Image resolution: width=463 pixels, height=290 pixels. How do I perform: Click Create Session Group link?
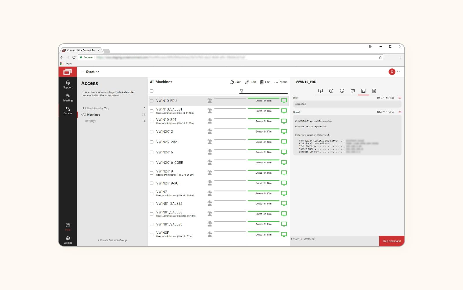point(112,240)
